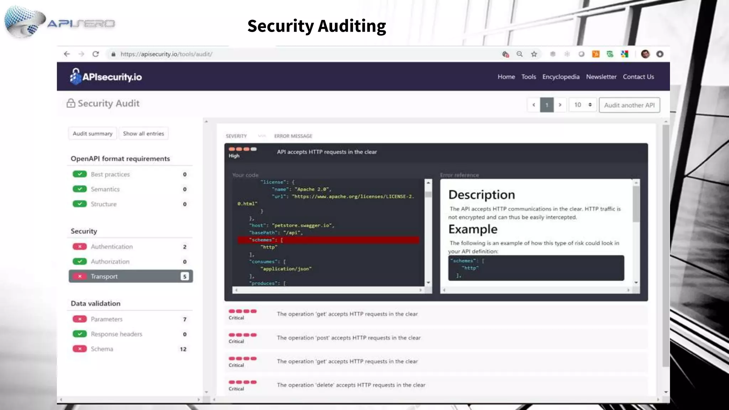Click green check badge beside Structure
Image resolution: width=729 pixels, height=410 pixels.
point(80,204)
